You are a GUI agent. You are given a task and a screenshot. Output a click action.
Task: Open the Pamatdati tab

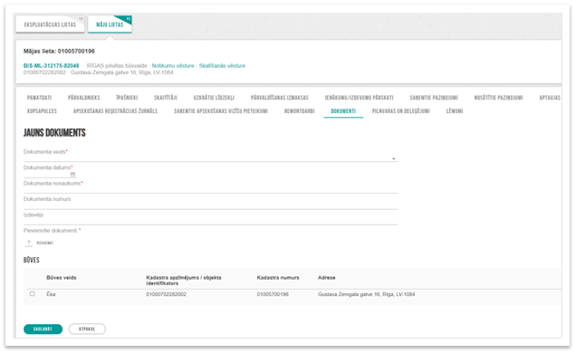[x=39, y=98]
